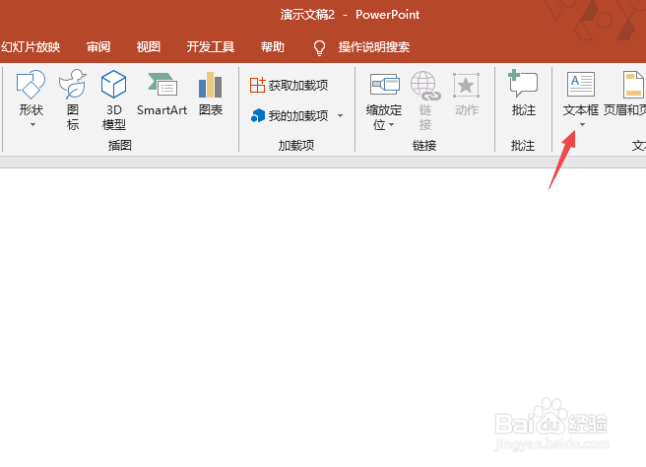
Task: Click the Zoom (缩放定位) icon
Action: coord(385,85)
